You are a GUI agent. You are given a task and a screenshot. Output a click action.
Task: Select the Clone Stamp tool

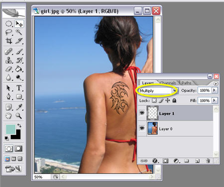click(8, 60)
